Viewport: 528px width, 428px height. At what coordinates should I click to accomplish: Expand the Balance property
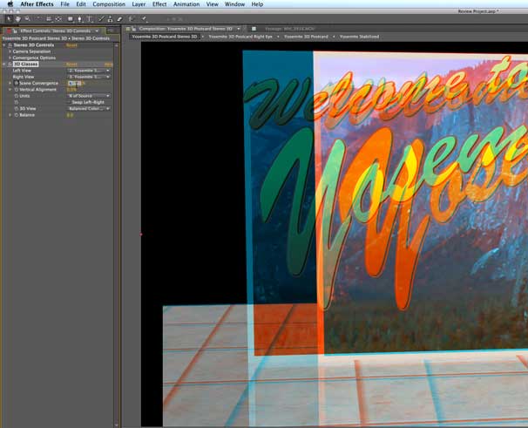[10, 115]
